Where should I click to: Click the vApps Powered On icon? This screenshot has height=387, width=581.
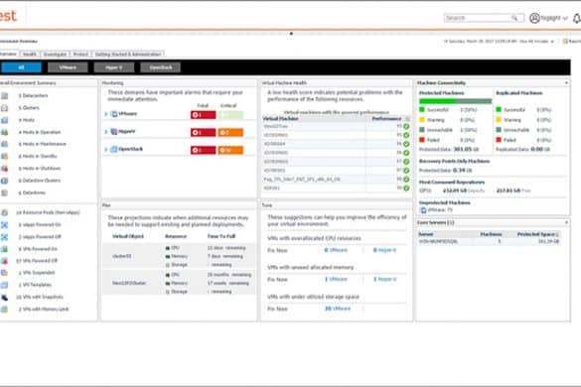[4, 225]
